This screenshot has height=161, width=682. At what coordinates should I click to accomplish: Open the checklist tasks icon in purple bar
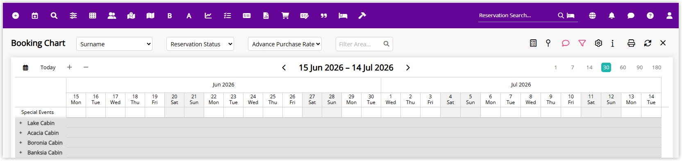[227, 16]
